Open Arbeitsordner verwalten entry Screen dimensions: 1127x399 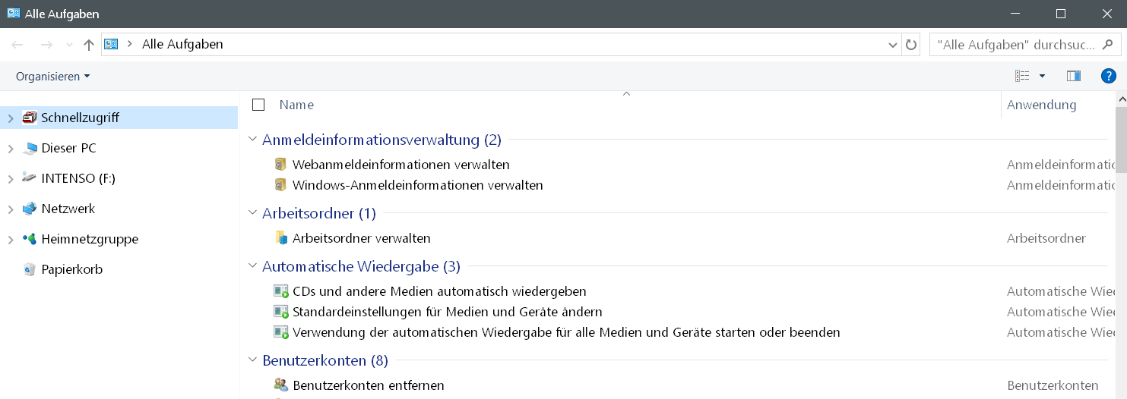pyautogui.click(x=361, y=238)
